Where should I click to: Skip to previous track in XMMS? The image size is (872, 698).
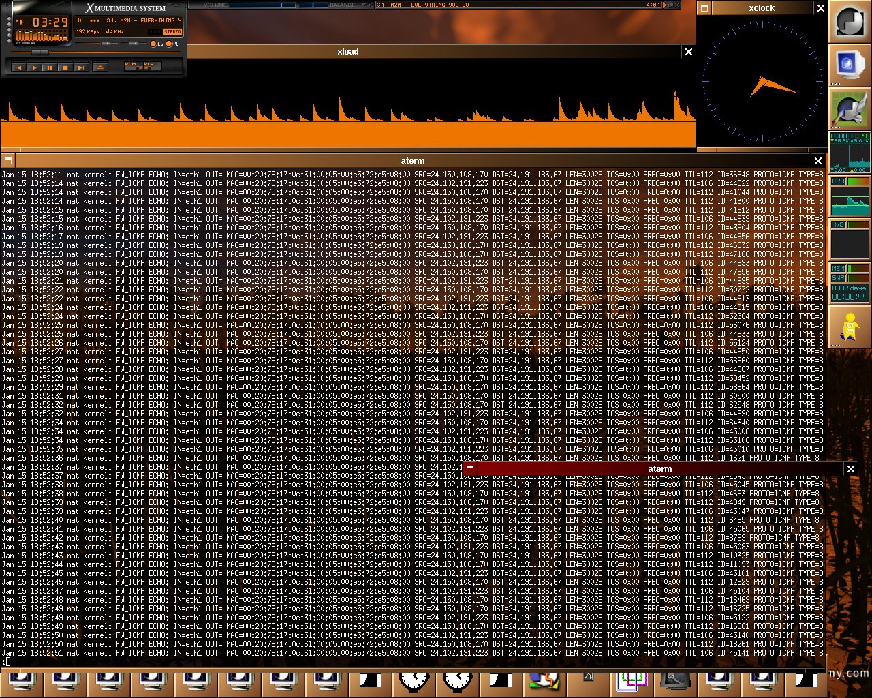click(x=18, y=67)
